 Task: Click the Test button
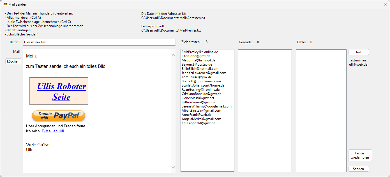(358, 52)
